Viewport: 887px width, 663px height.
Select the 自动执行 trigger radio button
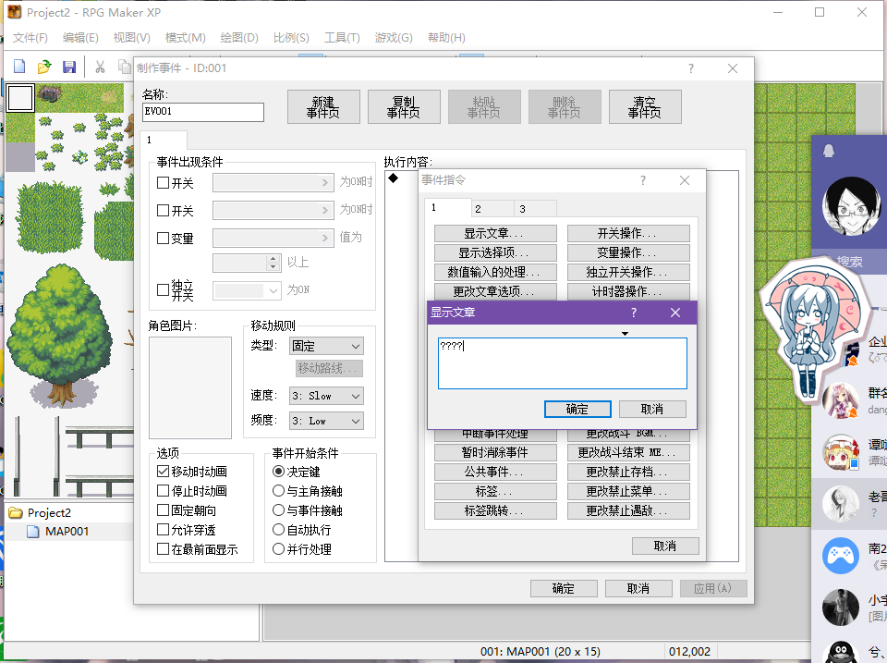[278, 529]
